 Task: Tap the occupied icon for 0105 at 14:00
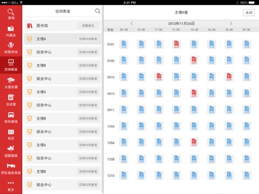pyautogui.click(x=194, y=61)
